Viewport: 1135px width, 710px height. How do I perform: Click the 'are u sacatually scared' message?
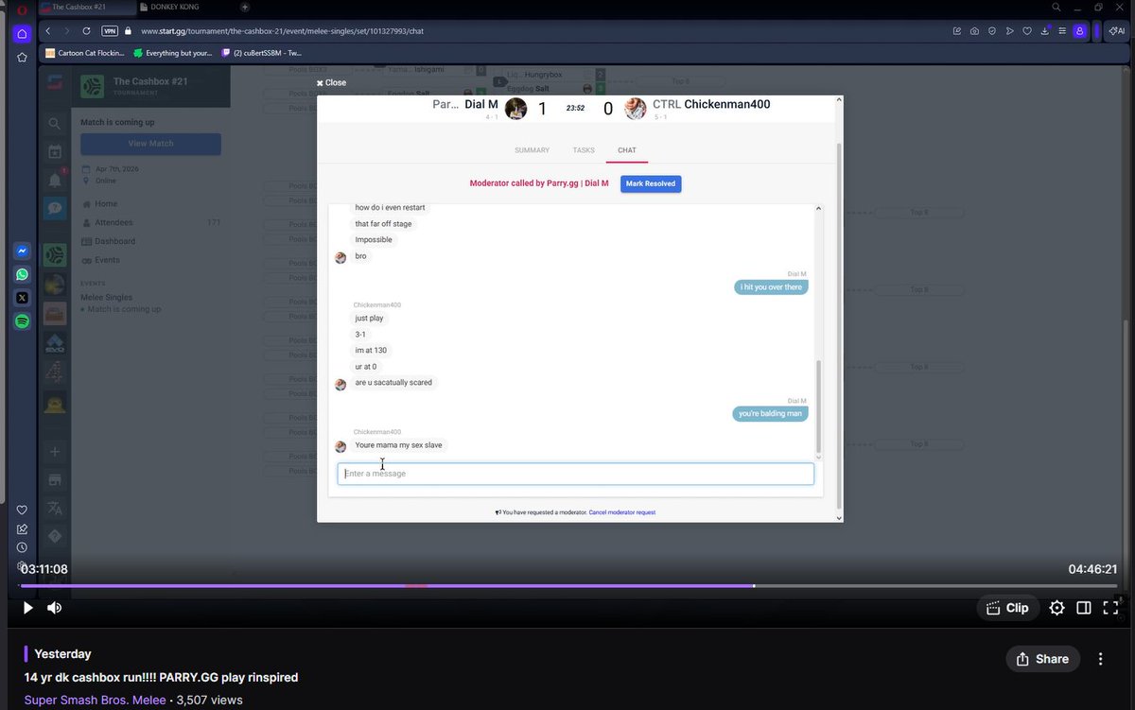click(393, 383)
